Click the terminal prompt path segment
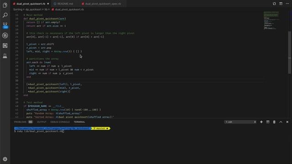292x164 pixels. coord(53,128)
